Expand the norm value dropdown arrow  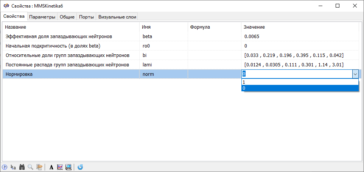(355, 74)
